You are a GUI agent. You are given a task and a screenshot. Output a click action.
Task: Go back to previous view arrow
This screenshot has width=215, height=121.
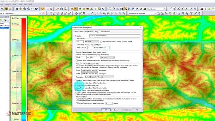click(x=32, y=9)
